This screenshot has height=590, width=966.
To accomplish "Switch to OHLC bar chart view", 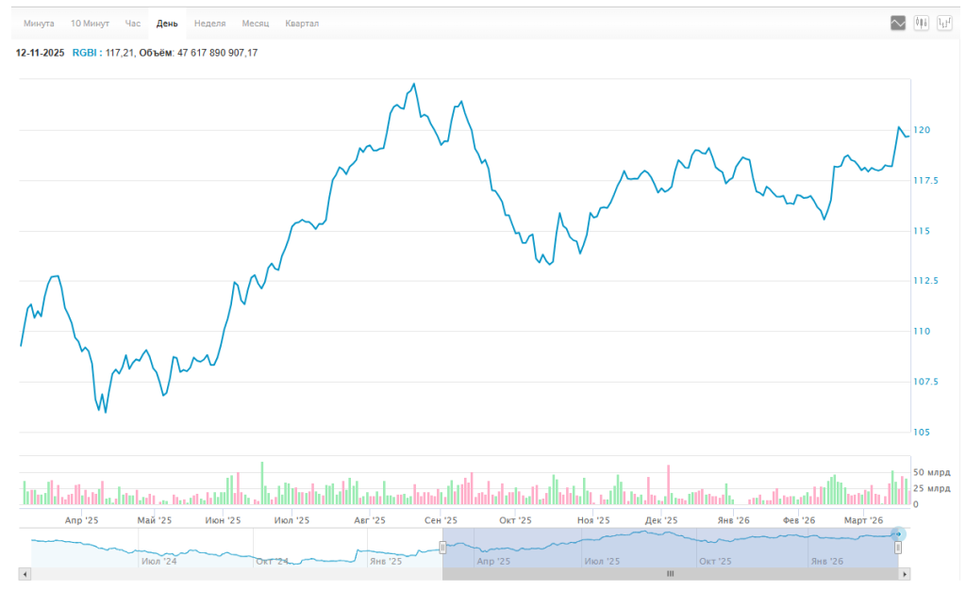I will [944, 23].
